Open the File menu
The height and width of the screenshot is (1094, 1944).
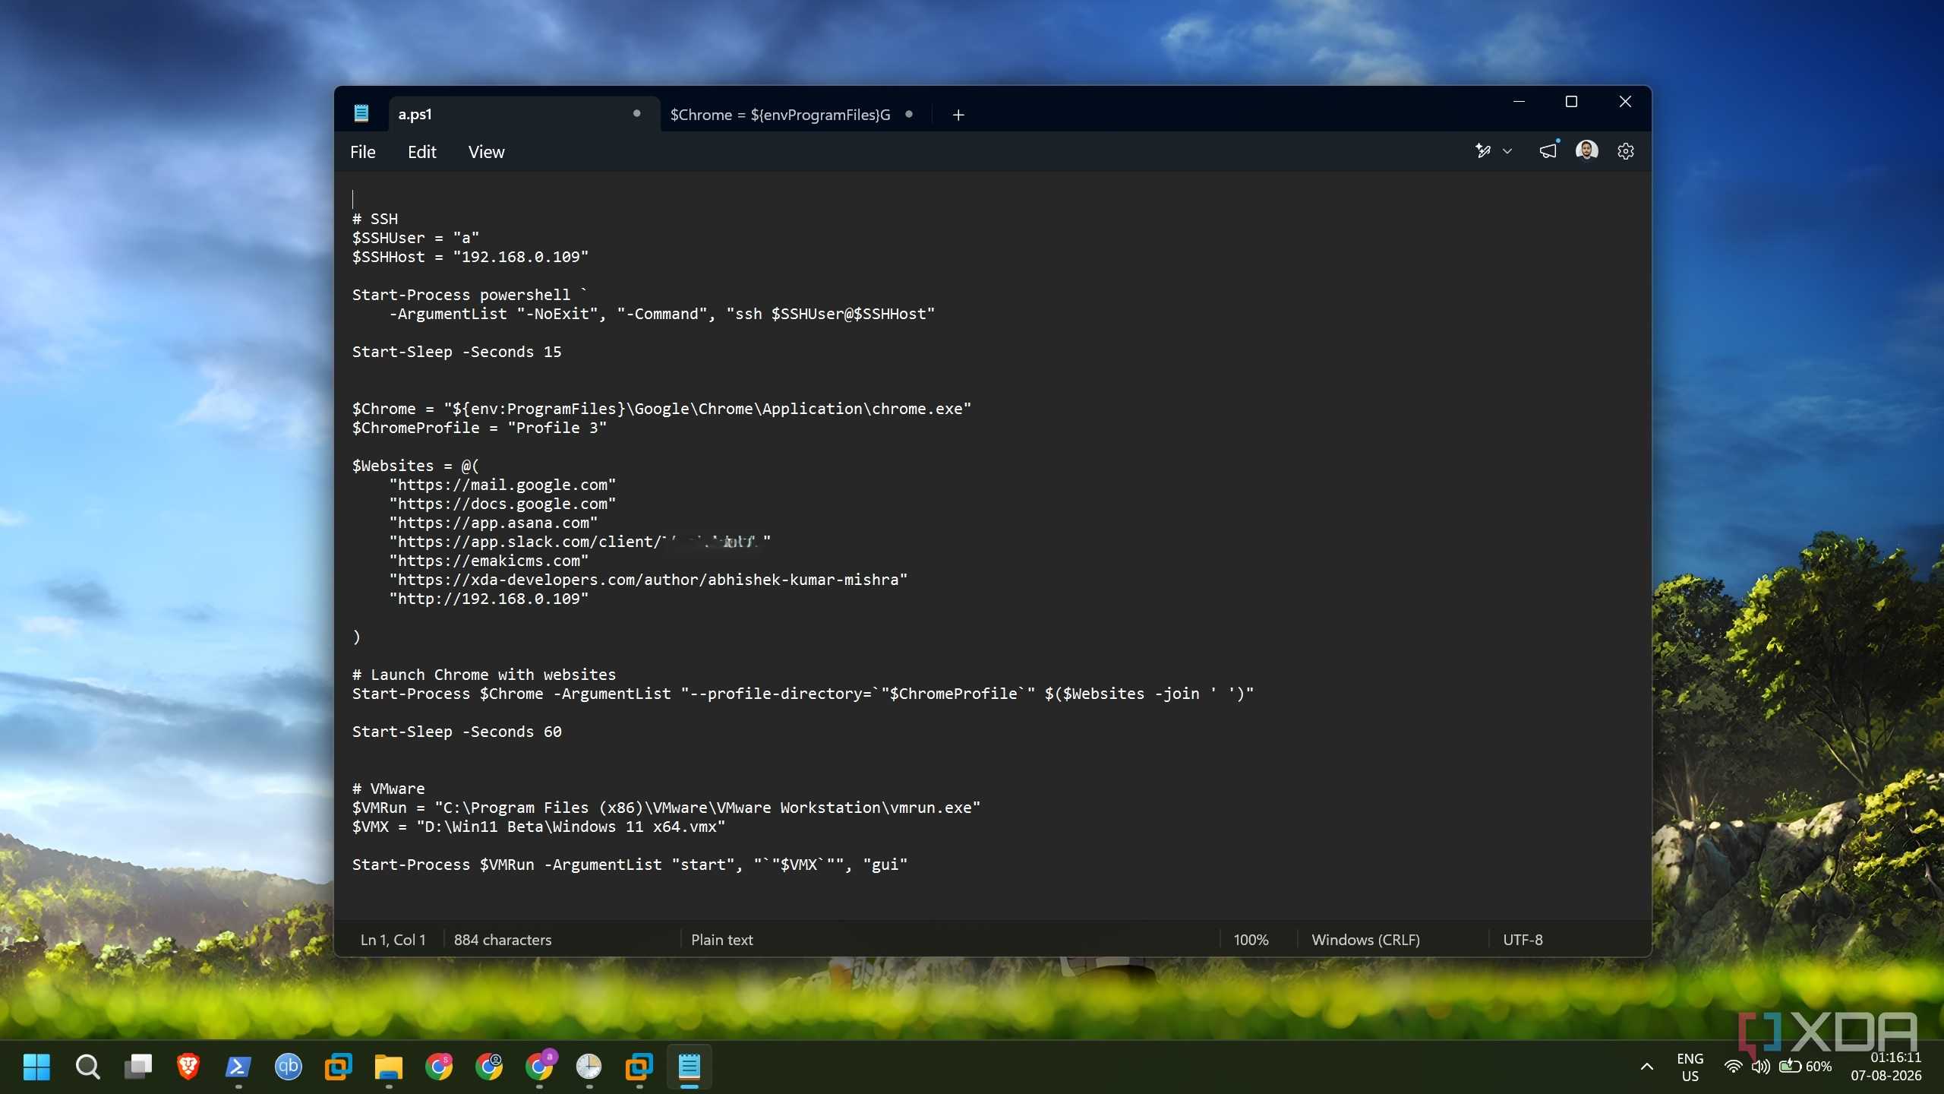363,152
